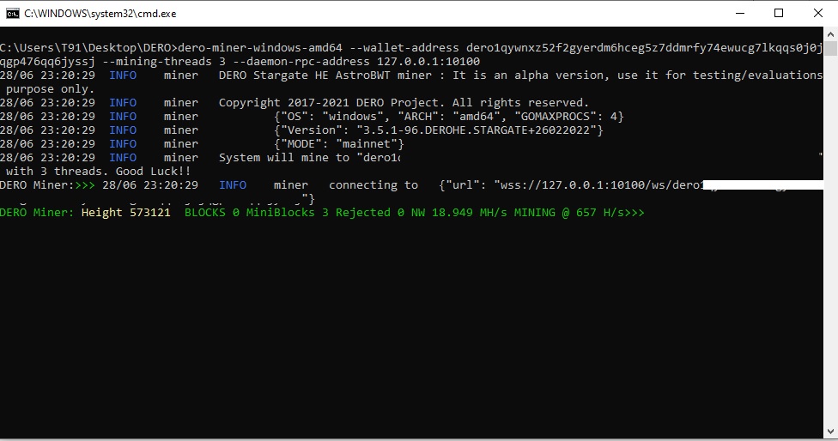Click the redacted white bar in the url line
The width and height of the screenshot is (838, 441).
(x=762, y=185)
